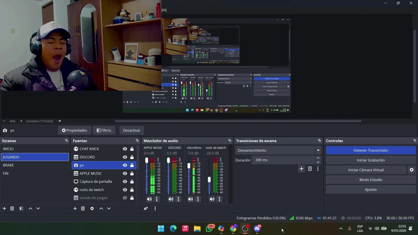Add a scene transition with plus icon
Screen dimensions: 418x235
(301, 169)
